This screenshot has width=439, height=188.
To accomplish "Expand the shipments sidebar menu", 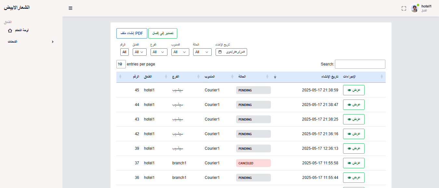I will tap(31, 41).
